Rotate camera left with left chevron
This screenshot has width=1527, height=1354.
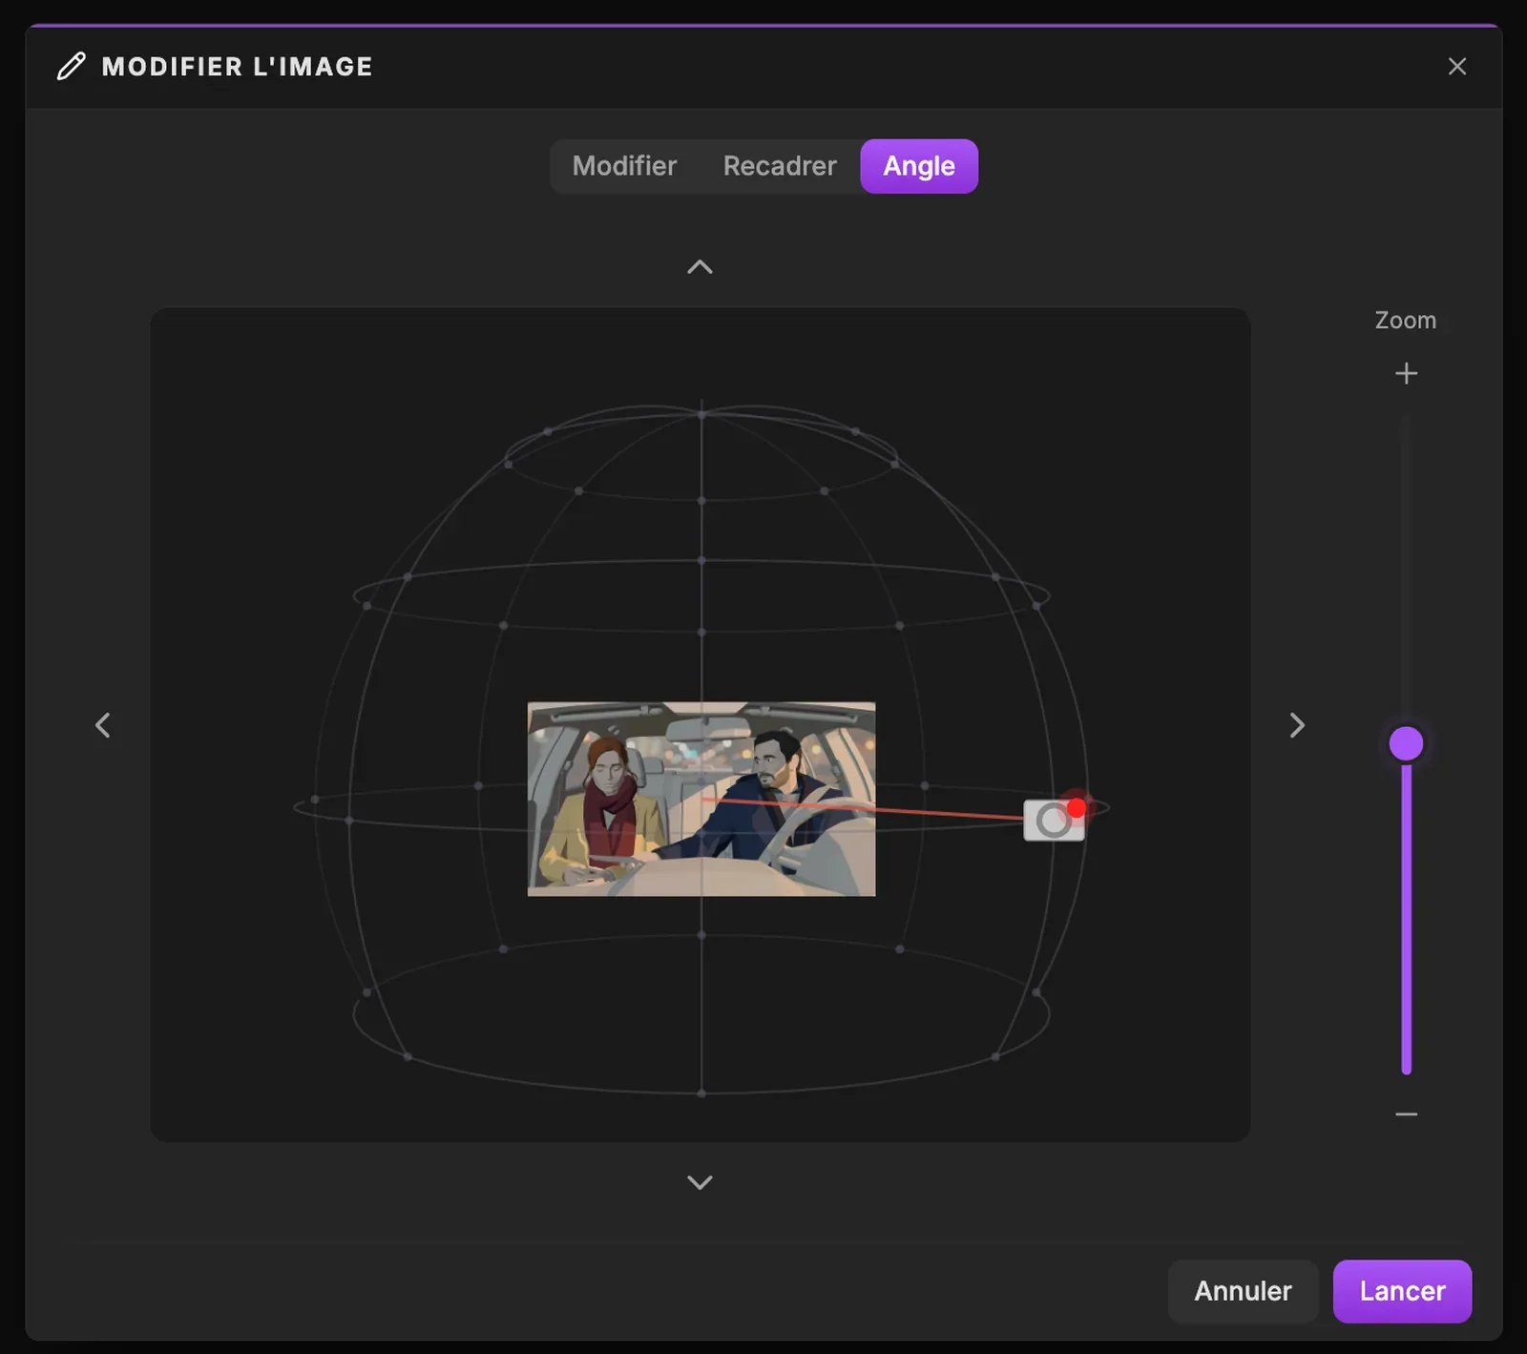[x=103, y=725]
